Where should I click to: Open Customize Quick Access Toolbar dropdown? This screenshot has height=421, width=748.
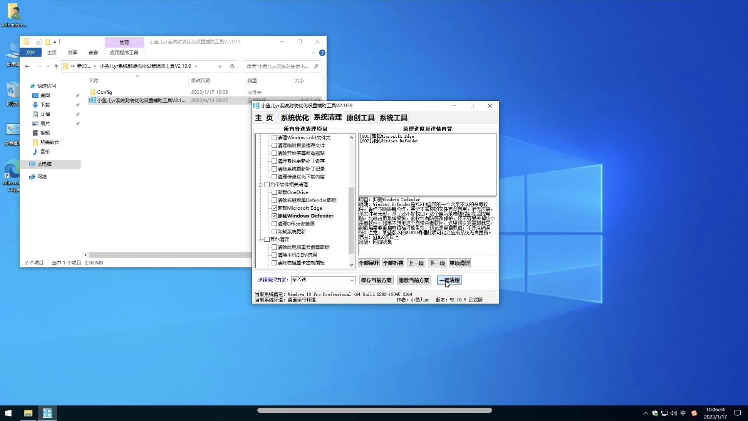tap(55, 42)
